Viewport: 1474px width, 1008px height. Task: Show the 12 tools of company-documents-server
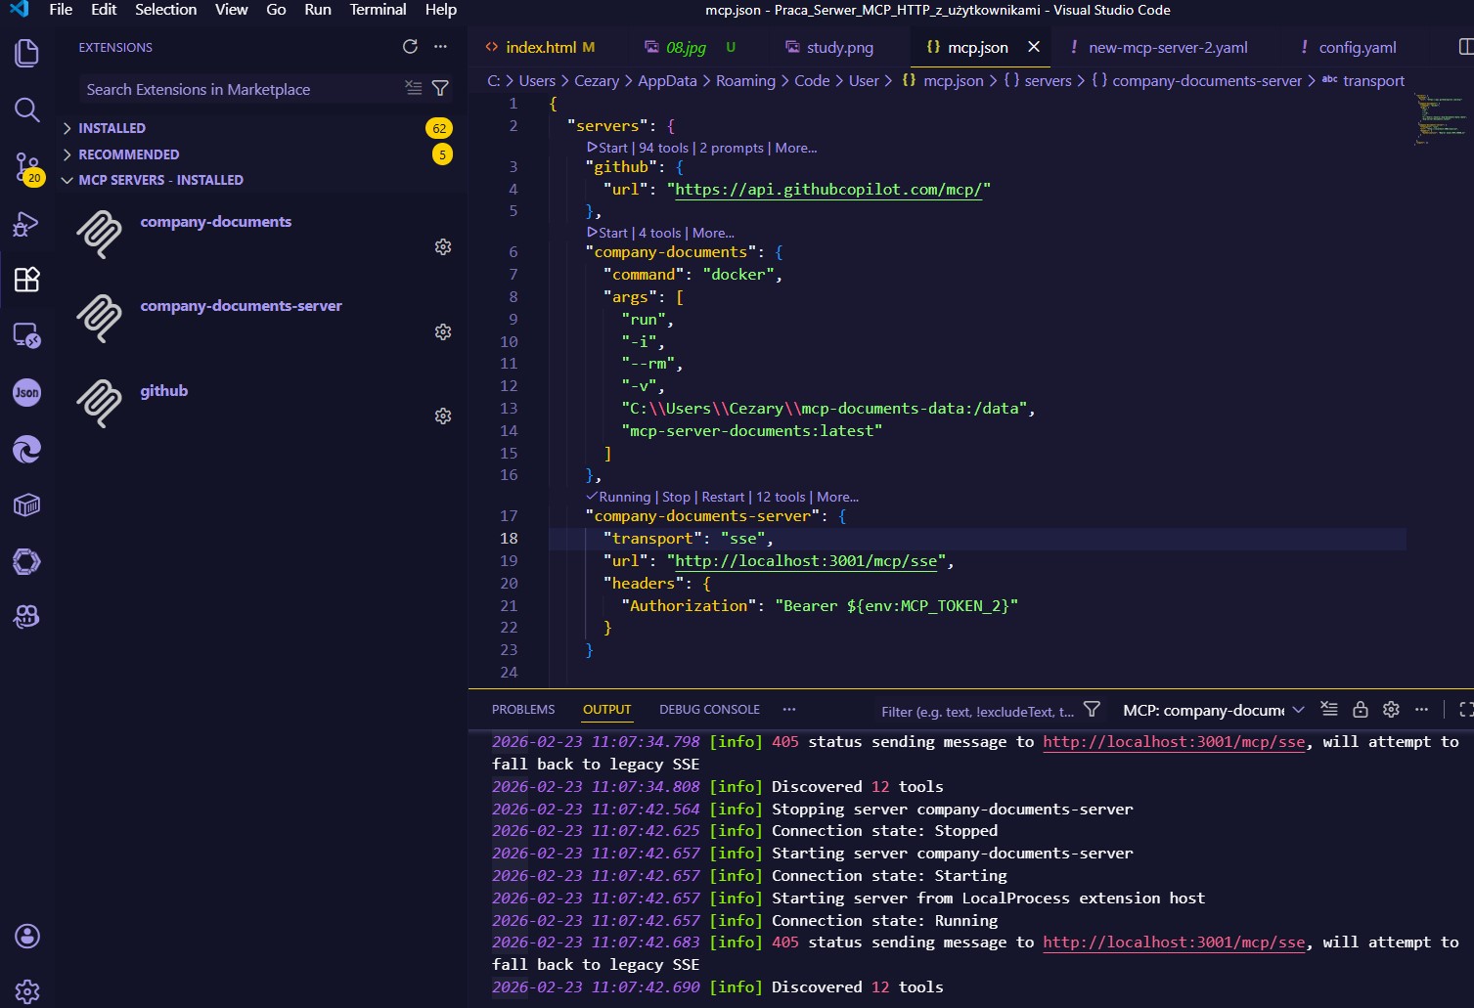[781, 498]
